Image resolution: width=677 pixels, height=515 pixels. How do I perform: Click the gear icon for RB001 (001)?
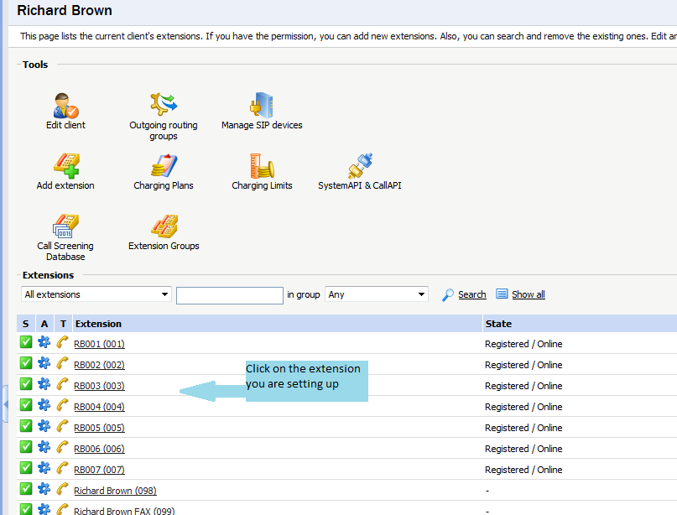[44, 342]
